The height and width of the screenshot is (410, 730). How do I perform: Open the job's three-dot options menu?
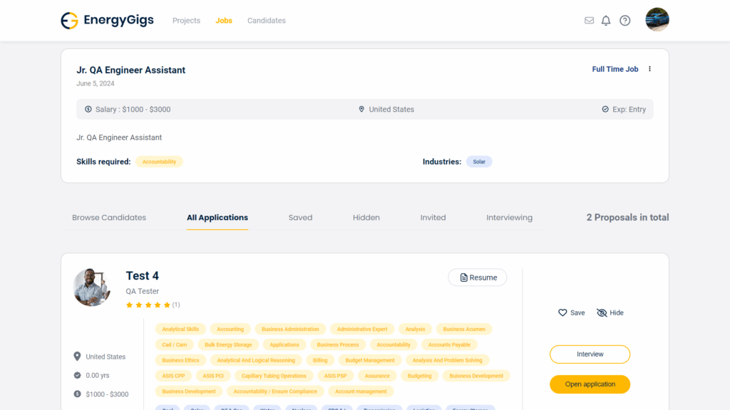pyautogui.click(x=649, y=69)
